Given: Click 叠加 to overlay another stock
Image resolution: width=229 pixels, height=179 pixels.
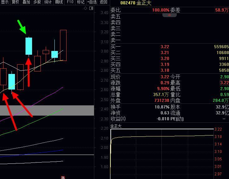Looking at the screenshot, I should [x=26, y=2].
